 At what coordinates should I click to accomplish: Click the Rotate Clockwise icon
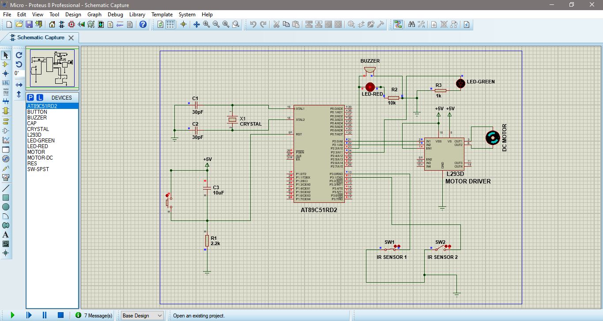pyautogui.click(x=18, y=55)
